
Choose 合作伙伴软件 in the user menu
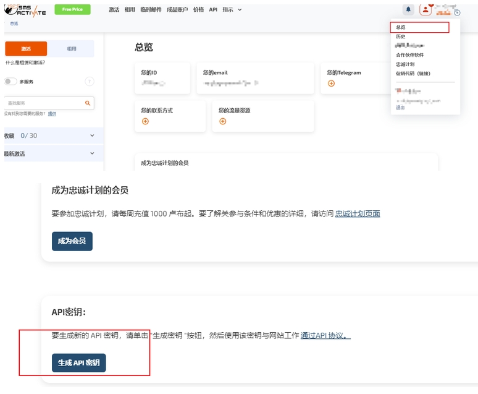(409, 55)
